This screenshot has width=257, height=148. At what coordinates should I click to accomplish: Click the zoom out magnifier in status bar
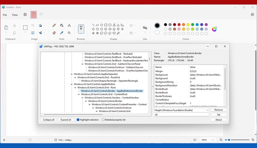[x=221, y=140]
